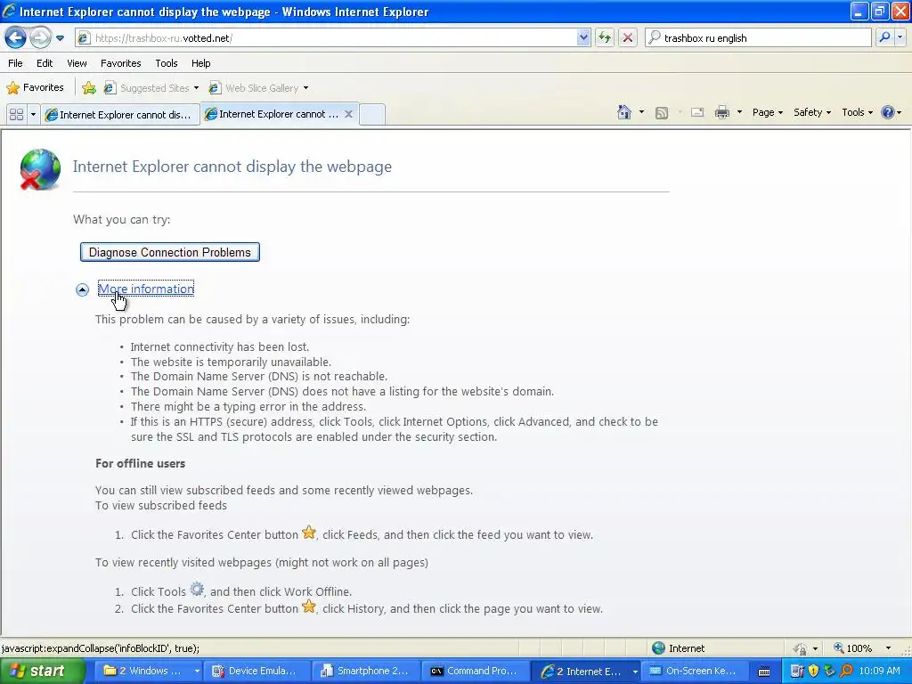
Task: Click the Back navigation arrow
Action: pyautogui.click(x=15, y=38)
